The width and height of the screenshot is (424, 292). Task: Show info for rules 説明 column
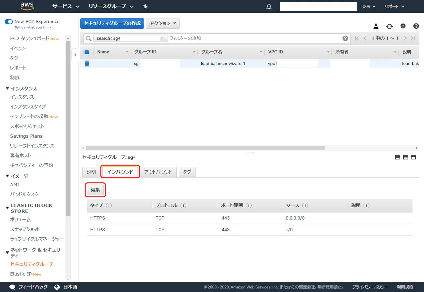[x=366, y=206]
